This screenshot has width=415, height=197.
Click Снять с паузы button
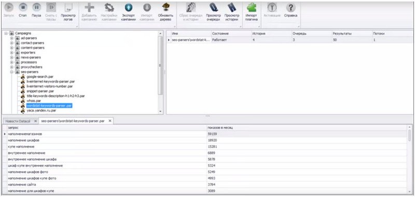[51, 12]
